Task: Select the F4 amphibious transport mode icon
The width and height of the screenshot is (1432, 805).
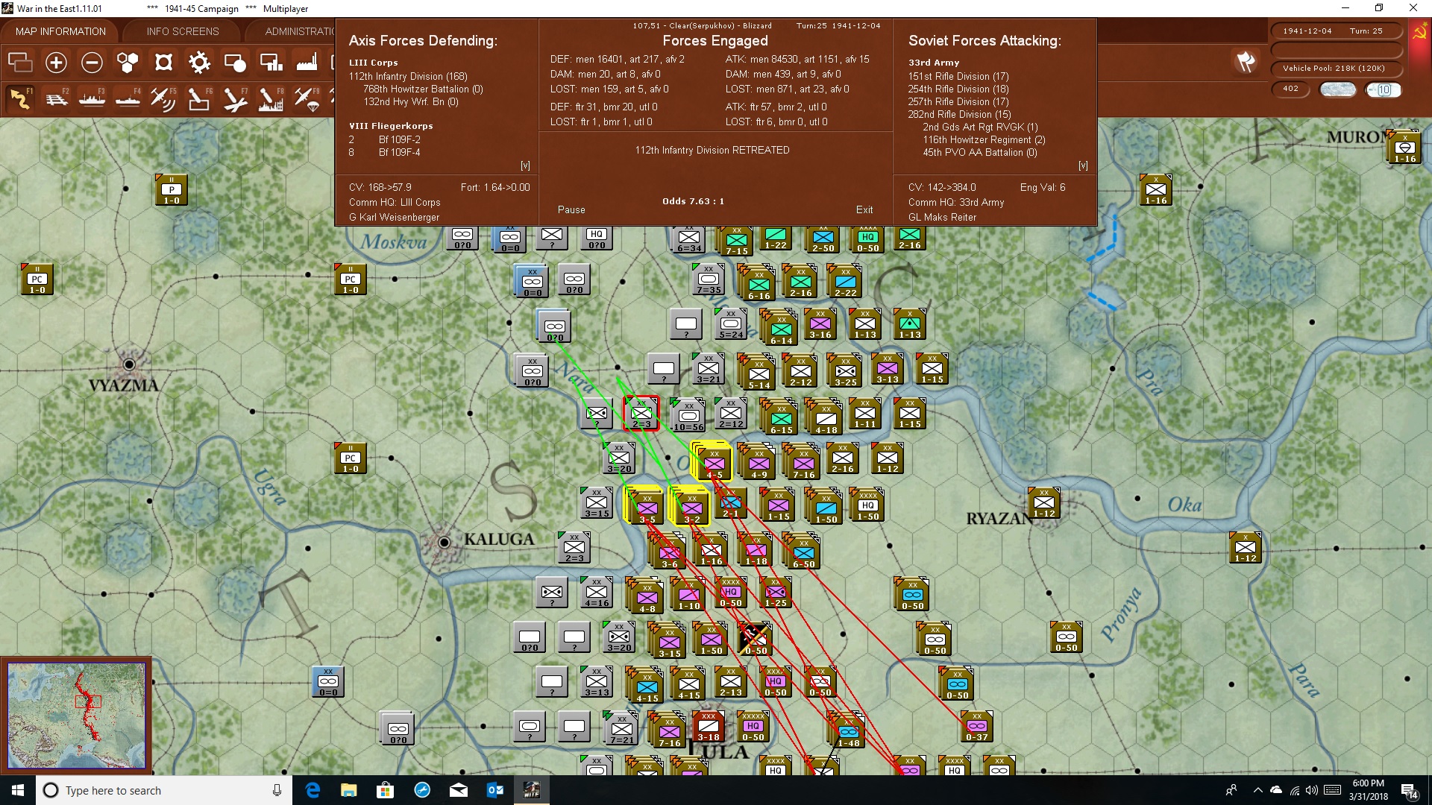Action: coord(128,98)
